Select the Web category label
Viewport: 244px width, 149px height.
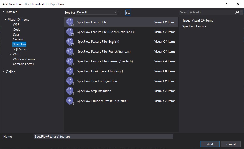16,54
